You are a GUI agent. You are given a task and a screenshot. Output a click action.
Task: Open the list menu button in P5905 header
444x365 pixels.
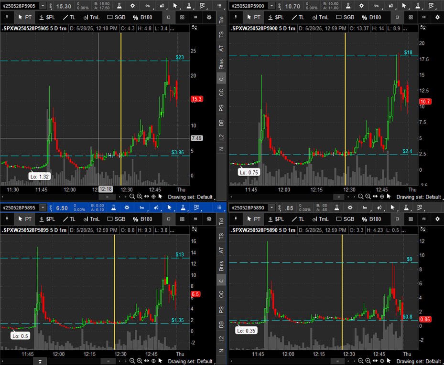[219, 6]
